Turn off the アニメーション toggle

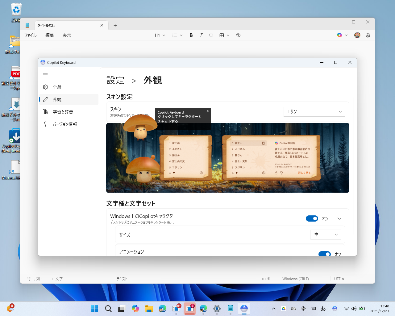[x=325, y=254]
